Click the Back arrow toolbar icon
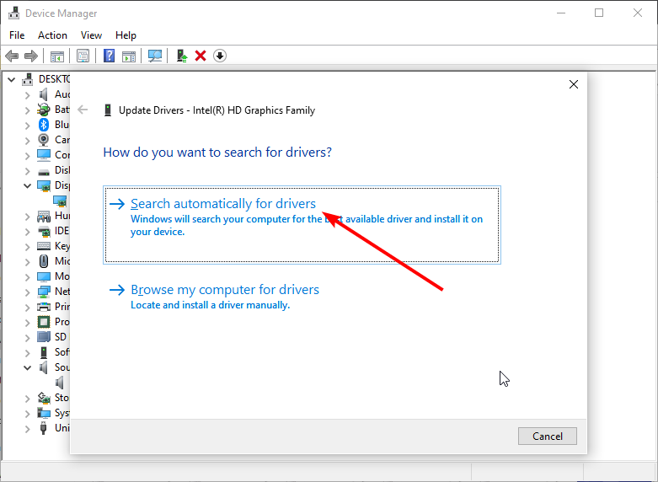 [12, 56]
